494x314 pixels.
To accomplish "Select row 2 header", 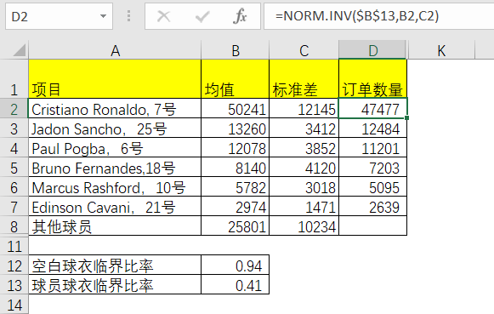I will point(14,108).
